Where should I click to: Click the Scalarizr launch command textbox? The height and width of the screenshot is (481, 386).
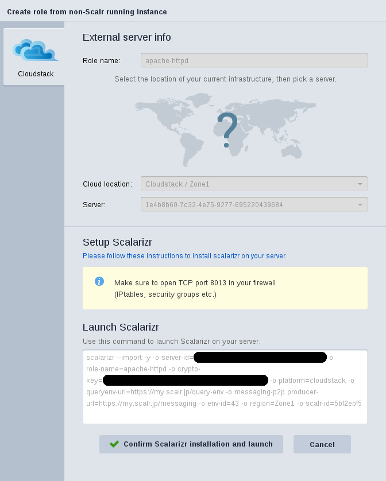[225, 387]
